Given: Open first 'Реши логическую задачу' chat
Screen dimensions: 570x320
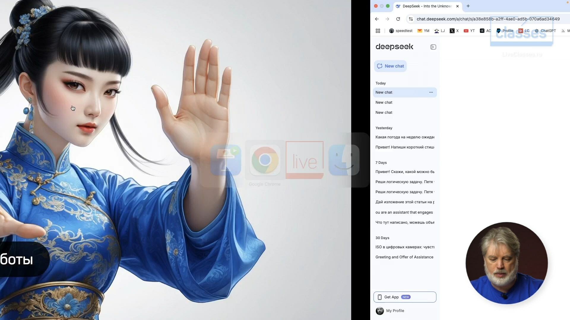Looking at the screenshot, I should (x=405, y=182).
